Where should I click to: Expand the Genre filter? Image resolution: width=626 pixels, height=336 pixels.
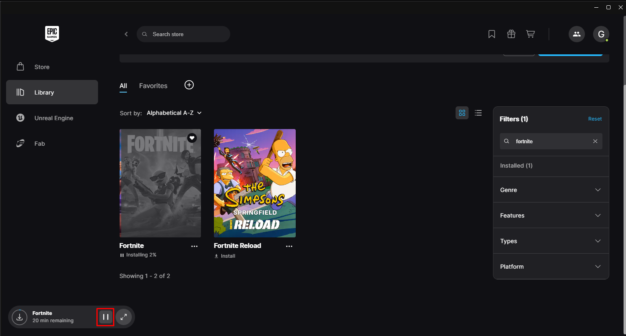point(551,190)
